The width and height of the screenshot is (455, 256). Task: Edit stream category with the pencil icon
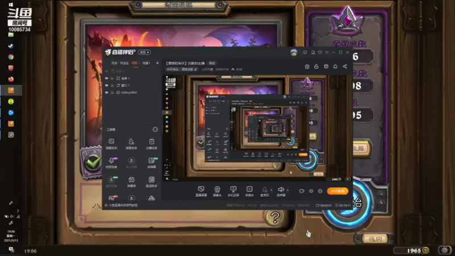(196, 69)
